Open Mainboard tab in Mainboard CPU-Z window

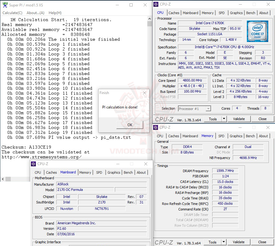click(x=68, y=172)
